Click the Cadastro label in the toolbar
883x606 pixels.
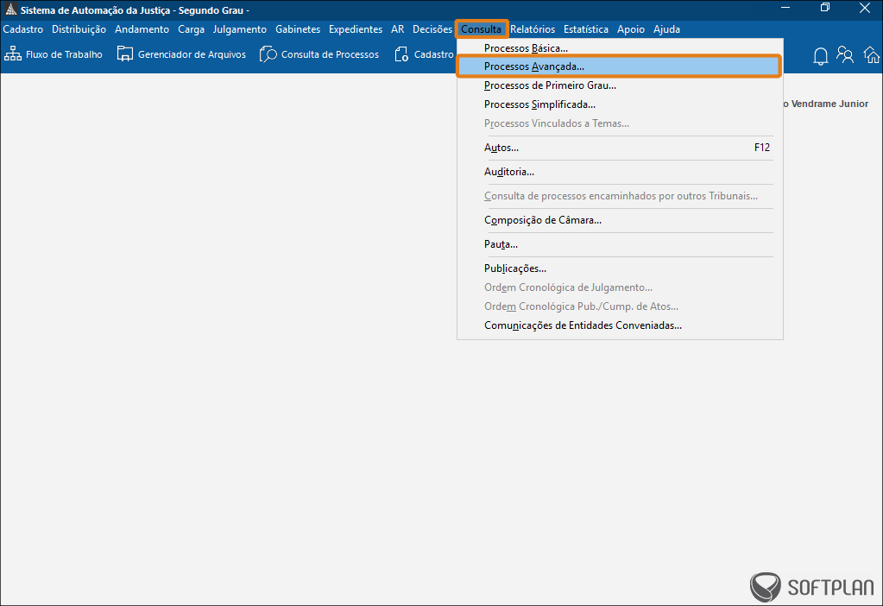(x=433, y=54)
